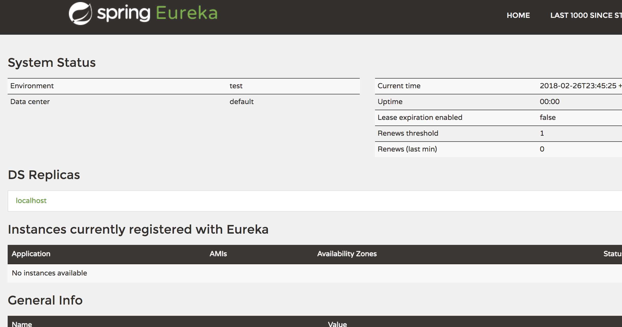Click the System Status section heading
This screenshot has width=622, height=327.
click(x=52, y=62)
